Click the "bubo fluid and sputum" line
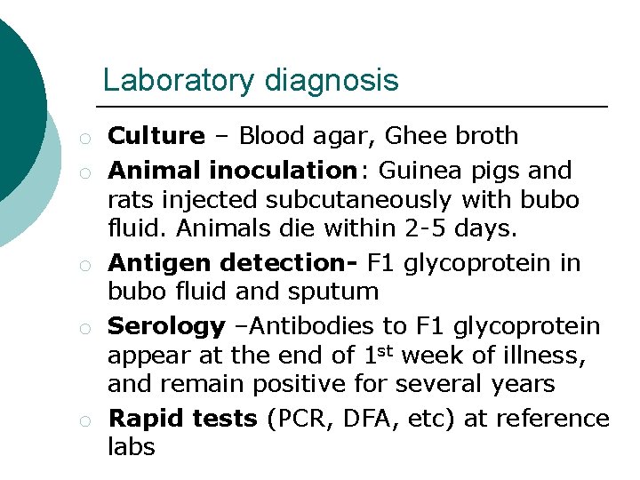 coord(244,292)
